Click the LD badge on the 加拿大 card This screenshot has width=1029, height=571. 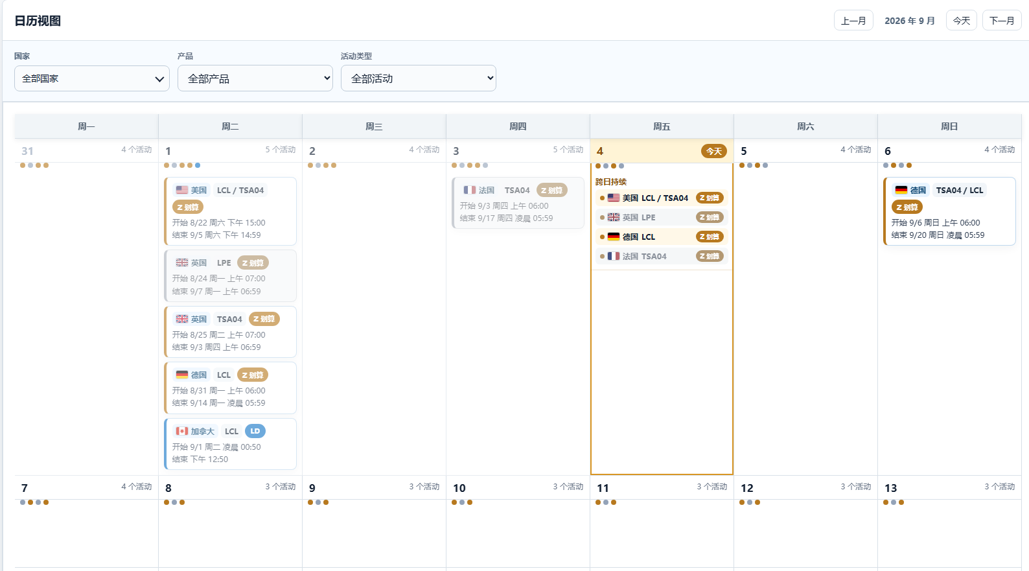pos(255,431)
